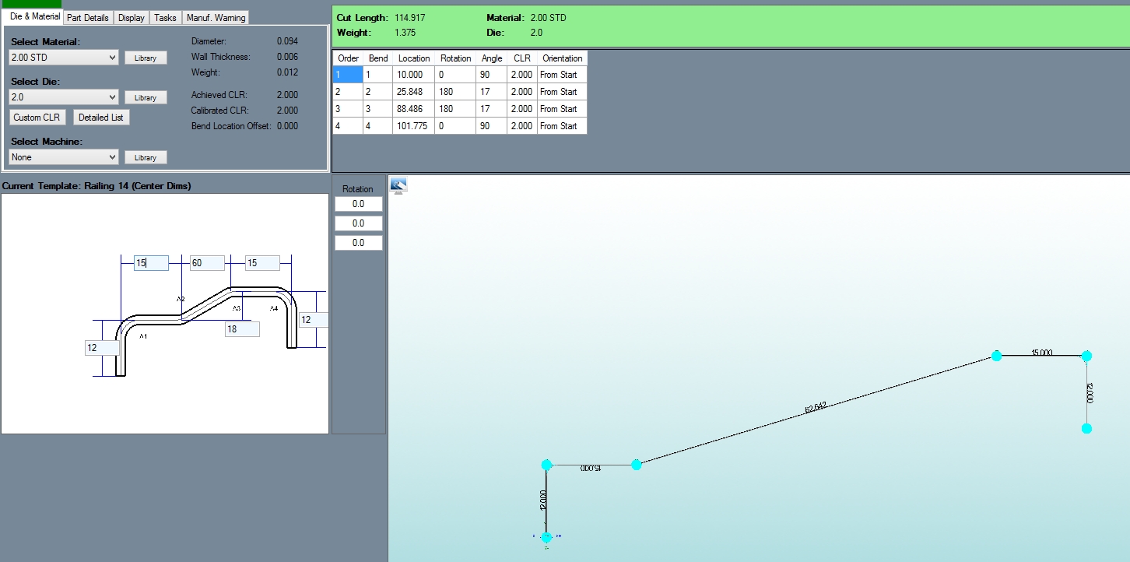Edit the 18 dimension field in the template

pos(242,329)
